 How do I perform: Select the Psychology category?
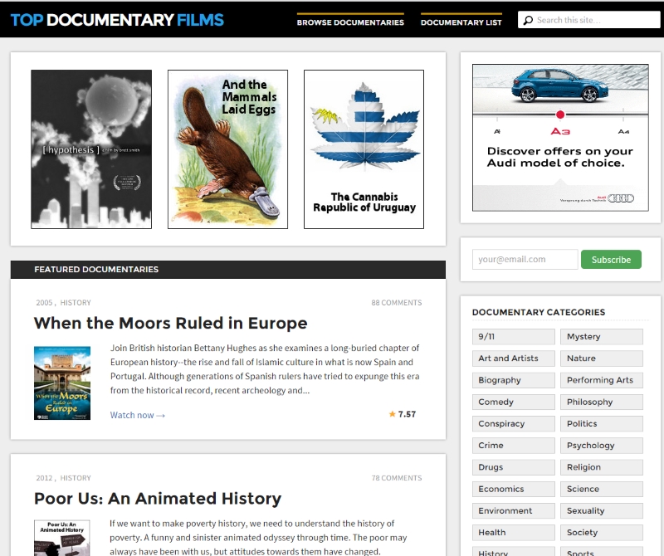pos(601,446)
